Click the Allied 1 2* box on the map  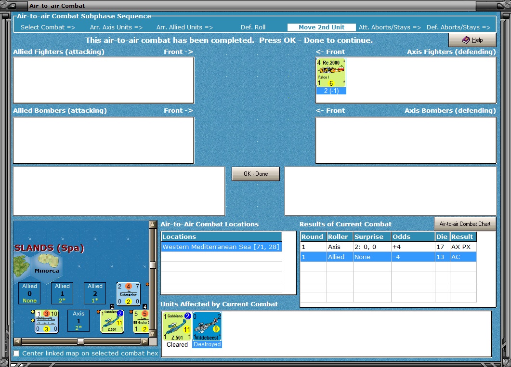(62, 293)
